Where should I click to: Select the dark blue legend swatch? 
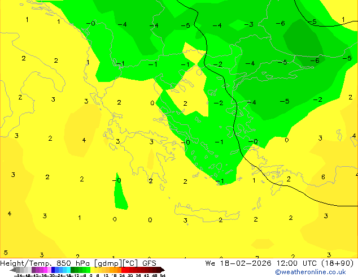pyautogui.click(x=53, y=270)
